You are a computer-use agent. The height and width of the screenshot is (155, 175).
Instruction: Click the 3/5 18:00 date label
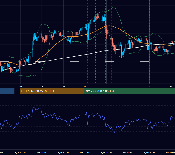coord(42,153)
